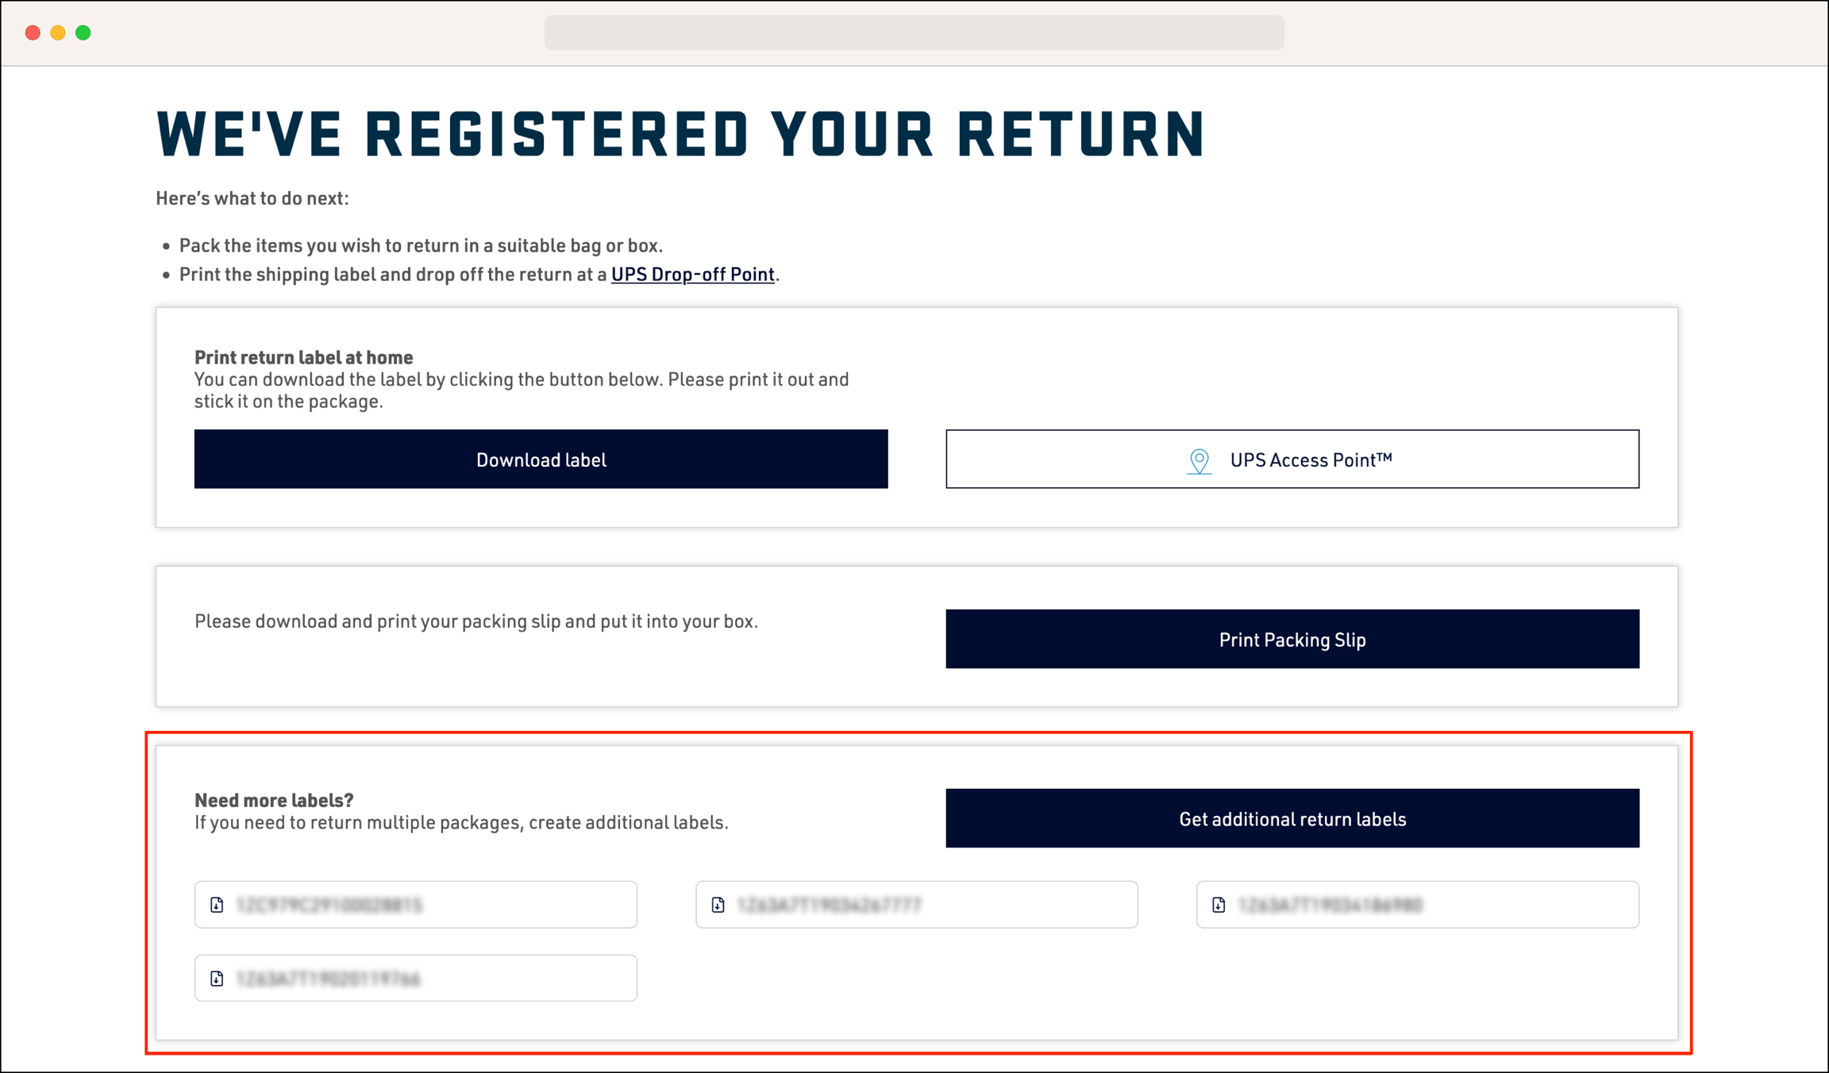The image size is (1829, 1073).
Task: Click the Download label button
Action: tap(541, 459)
